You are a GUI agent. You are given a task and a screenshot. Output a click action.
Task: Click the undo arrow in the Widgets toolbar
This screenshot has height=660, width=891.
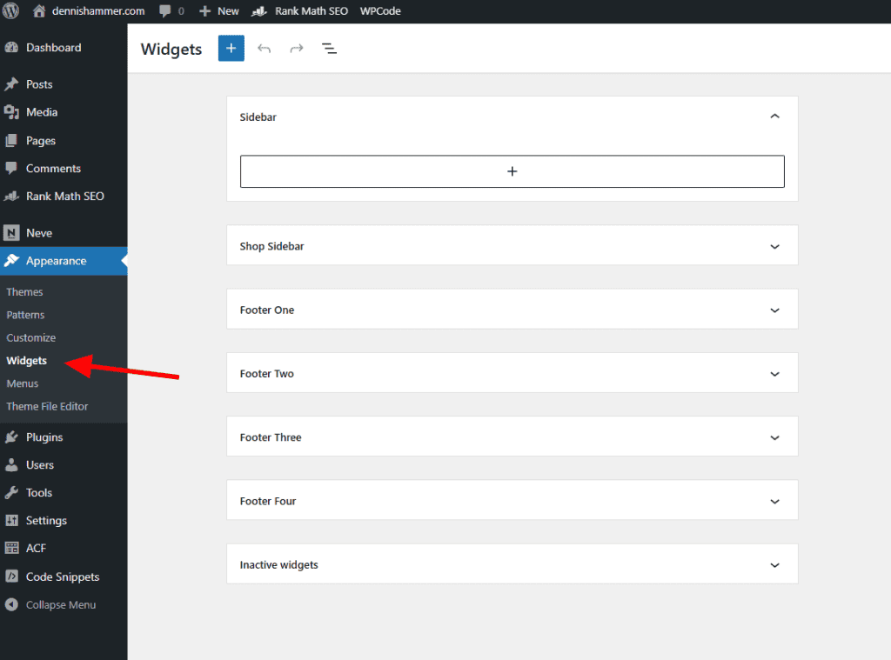point(265,49)
